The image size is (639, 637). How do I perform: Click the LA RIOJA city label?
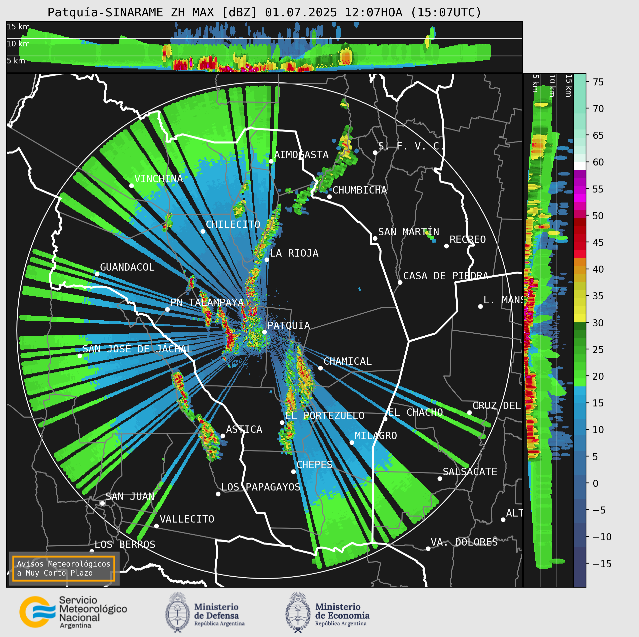tap(294, 253)
